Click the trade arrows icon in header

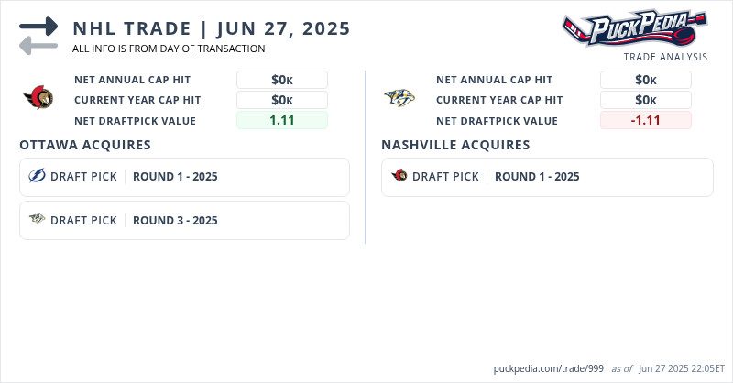(38, 37)
